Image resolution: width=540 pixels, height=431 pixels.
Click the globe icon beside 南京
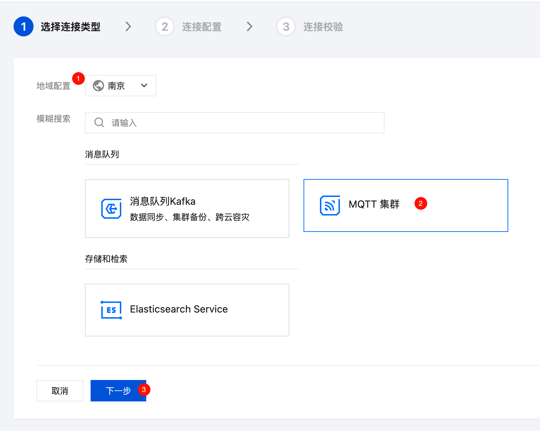[x=98, y=86]
